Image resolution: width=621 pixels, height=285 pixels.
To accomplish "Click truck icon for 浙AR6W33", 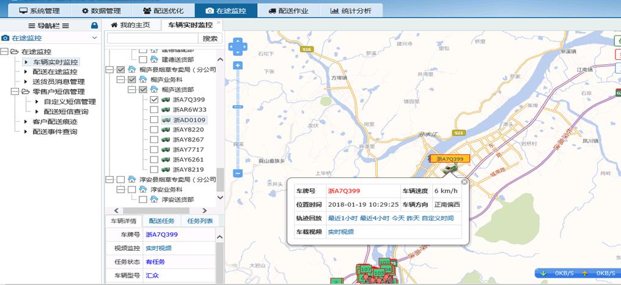I will click(x=165, y=109).
